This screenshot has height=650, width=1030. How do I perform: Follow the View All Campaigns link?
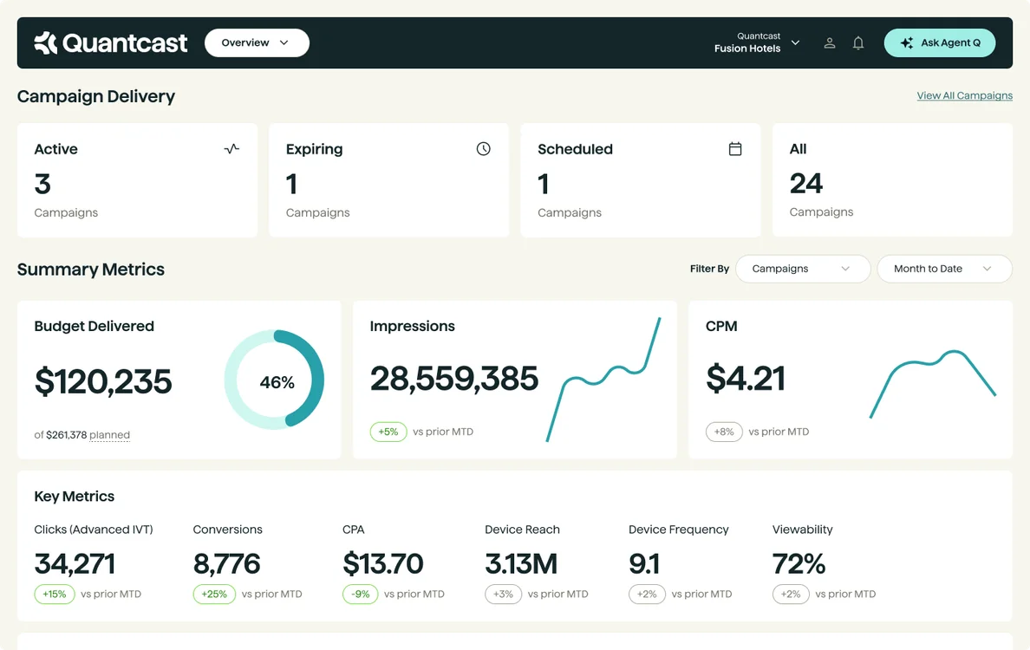tap(964, 95)
